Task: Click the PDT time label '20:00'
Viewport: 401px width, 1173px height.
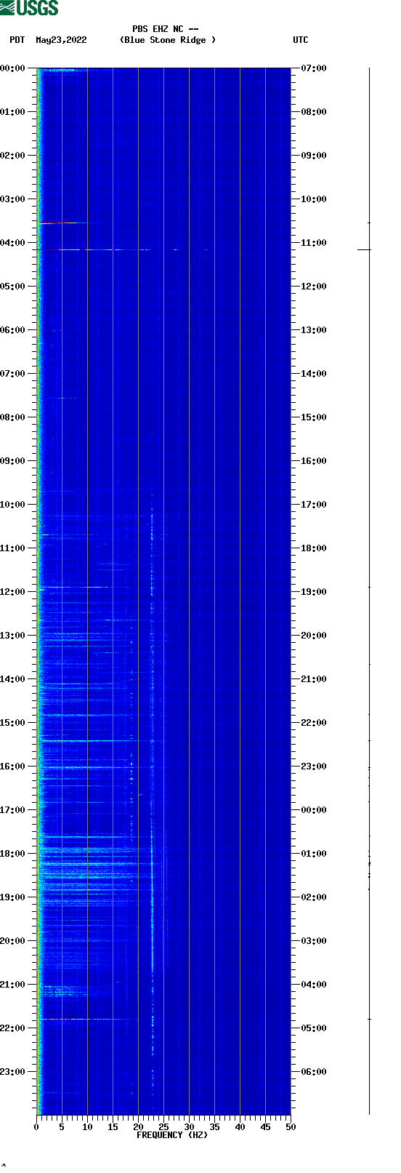Action: tap(13, 941)
